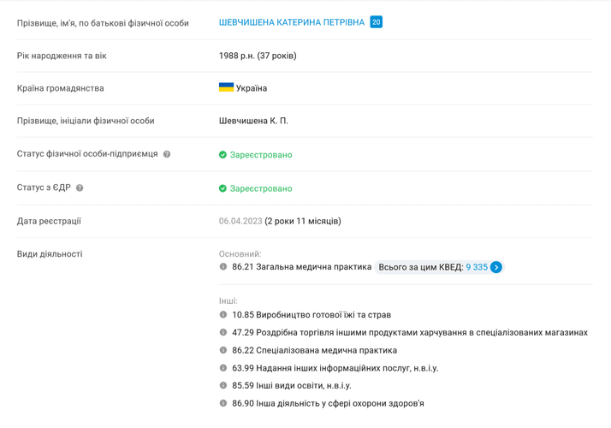611x428 pixels.
Task: Click the info icon beside 10.85 Виробництво готової їжі
Action: tap(223, 314)
